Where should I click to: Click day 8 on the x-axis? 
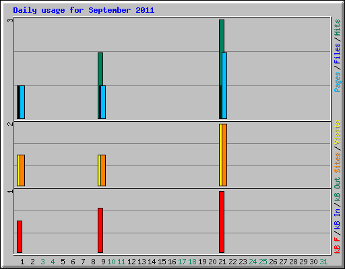(93, 262)
